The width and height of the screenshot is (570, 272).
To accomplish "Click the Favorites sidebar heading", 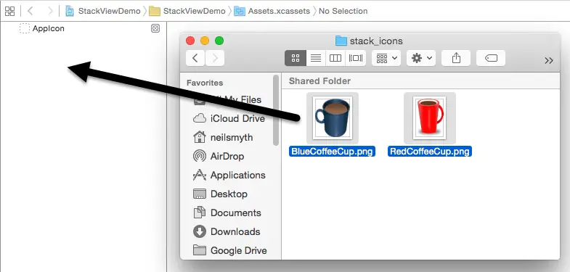I will click(x=205, y=83).
